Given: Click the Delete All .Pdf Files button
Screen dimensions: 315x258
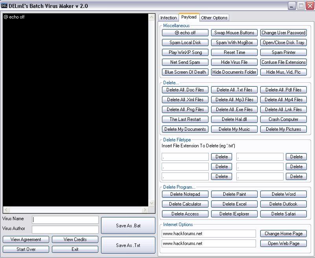Looking at the screenshot, I should (284, 90).
